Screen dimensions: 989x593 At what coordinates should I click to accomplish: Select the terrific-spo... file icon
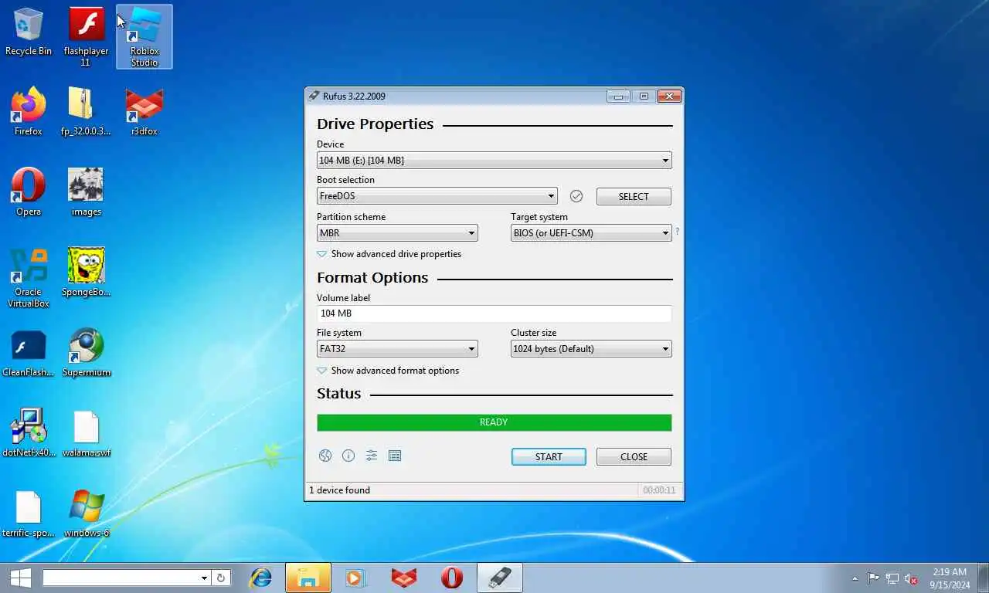click(x=29, y=513)
